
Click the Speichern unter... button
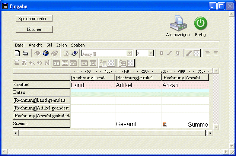34,18
